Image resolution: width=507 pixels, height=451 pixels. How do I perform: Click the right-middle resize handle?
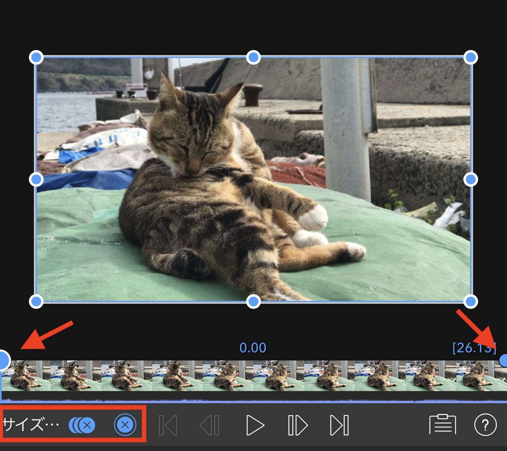tap(471, 179)
